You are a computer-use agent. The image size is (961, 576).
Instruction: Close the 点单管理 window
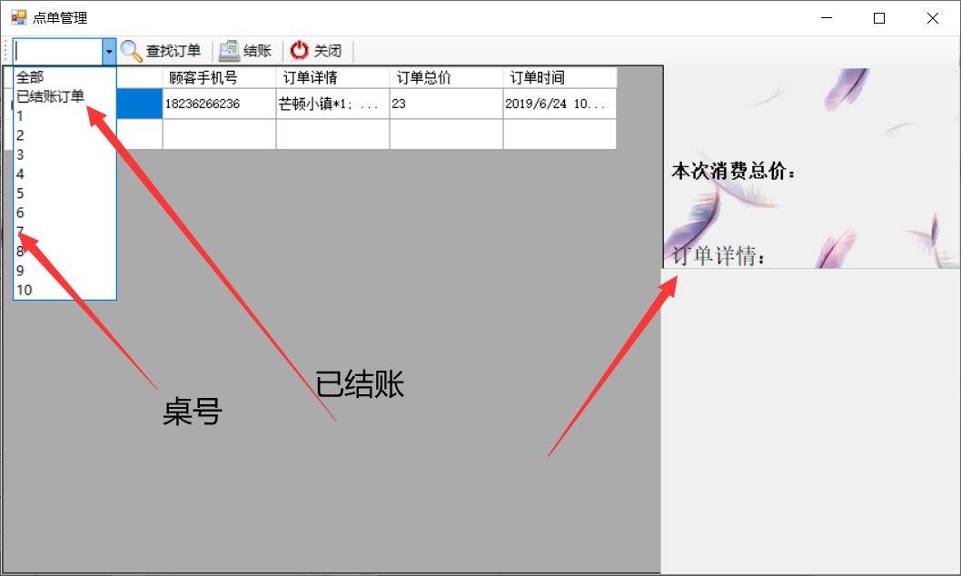pos(932,18)
